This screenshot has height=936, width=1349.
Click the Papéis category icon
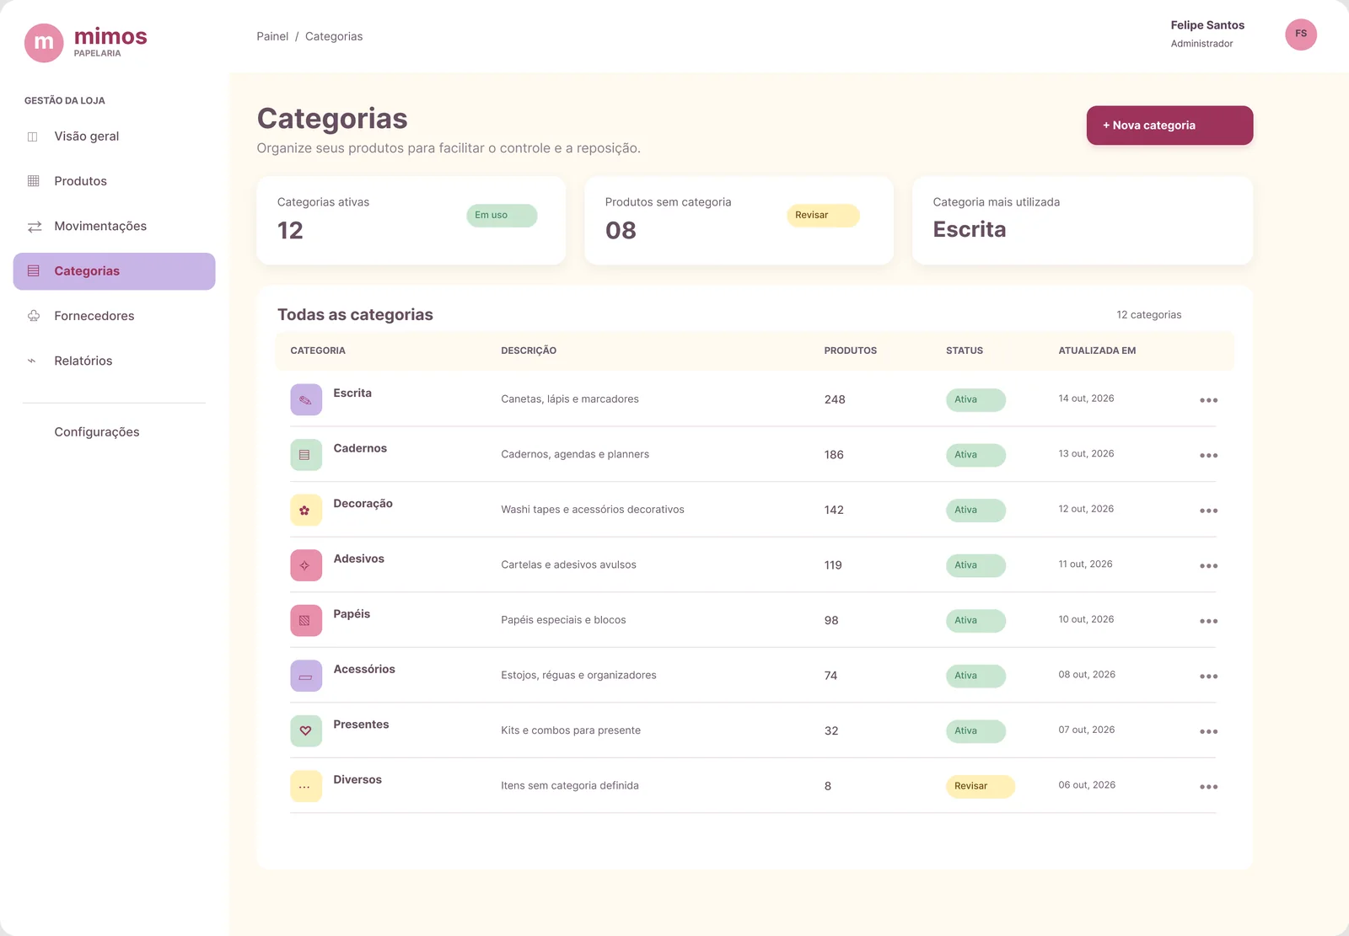[306, 621]
